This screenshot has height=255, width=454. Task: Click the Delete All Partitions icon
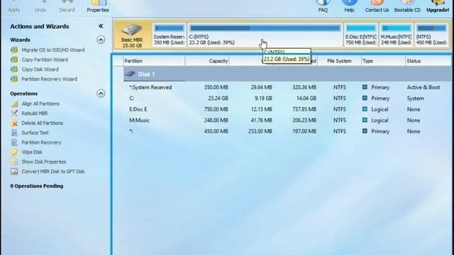14,123
